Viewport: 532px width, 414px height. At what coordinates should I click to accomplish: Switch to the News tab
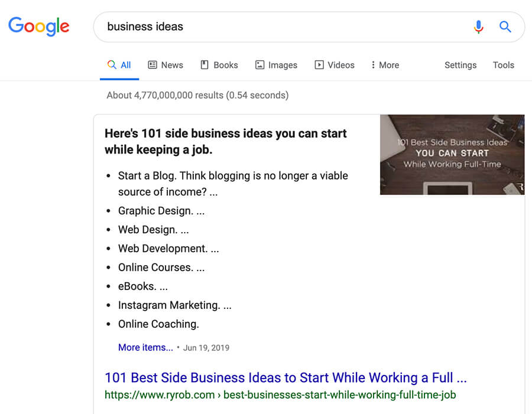[x=171, y=65]
